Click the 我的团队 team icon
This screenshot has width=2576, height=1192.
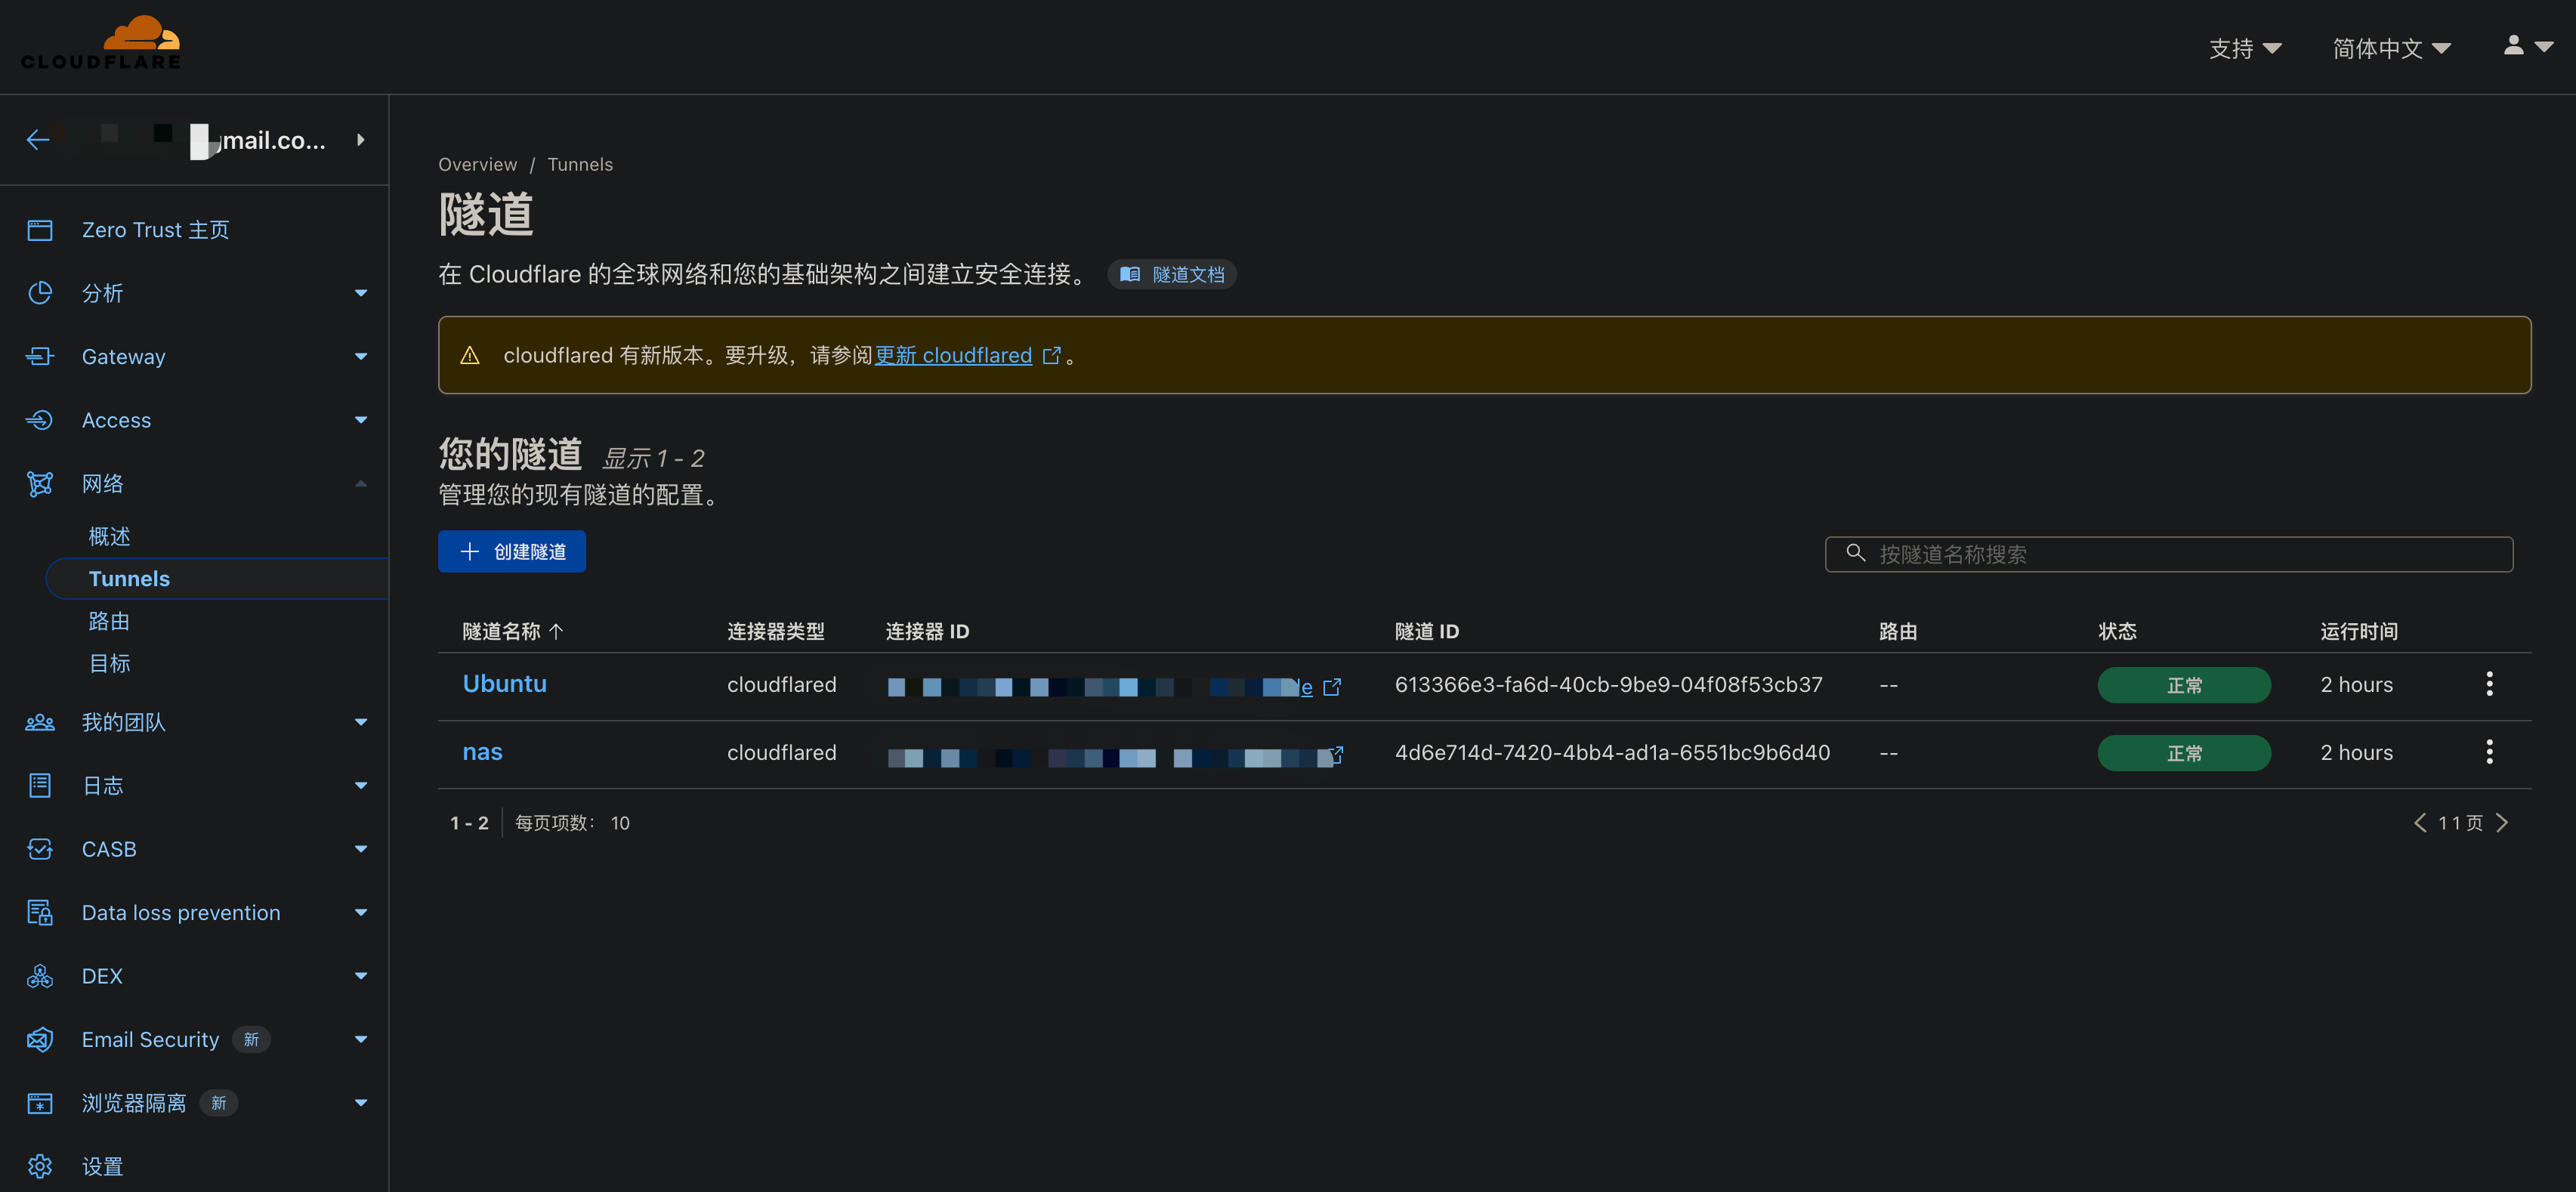(40, 722)
